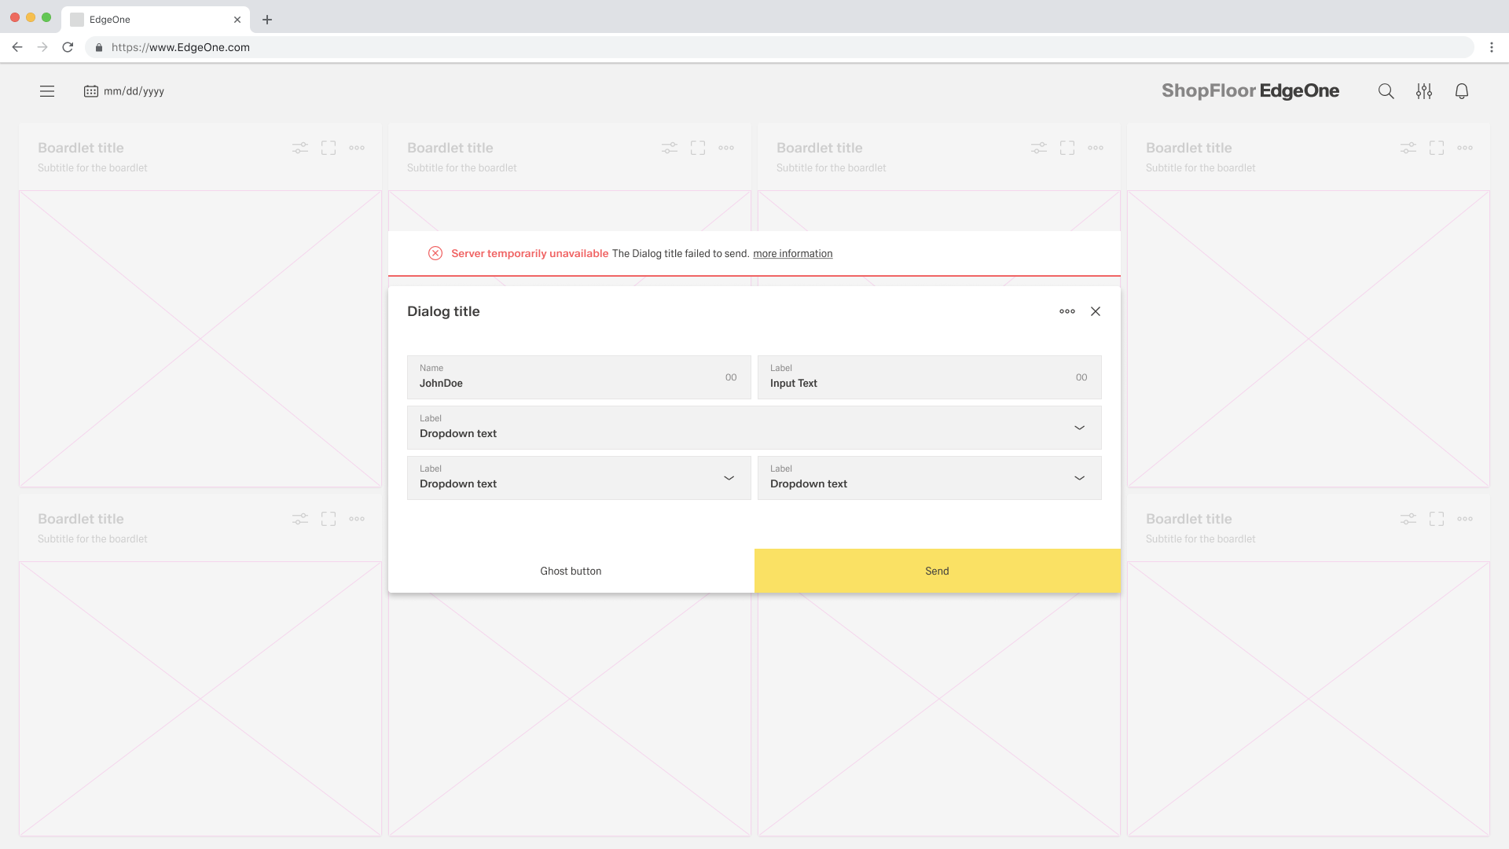Click the dialog's three-dot options icon
This screenshot has width=1509, height=849.
[1067, 311]
